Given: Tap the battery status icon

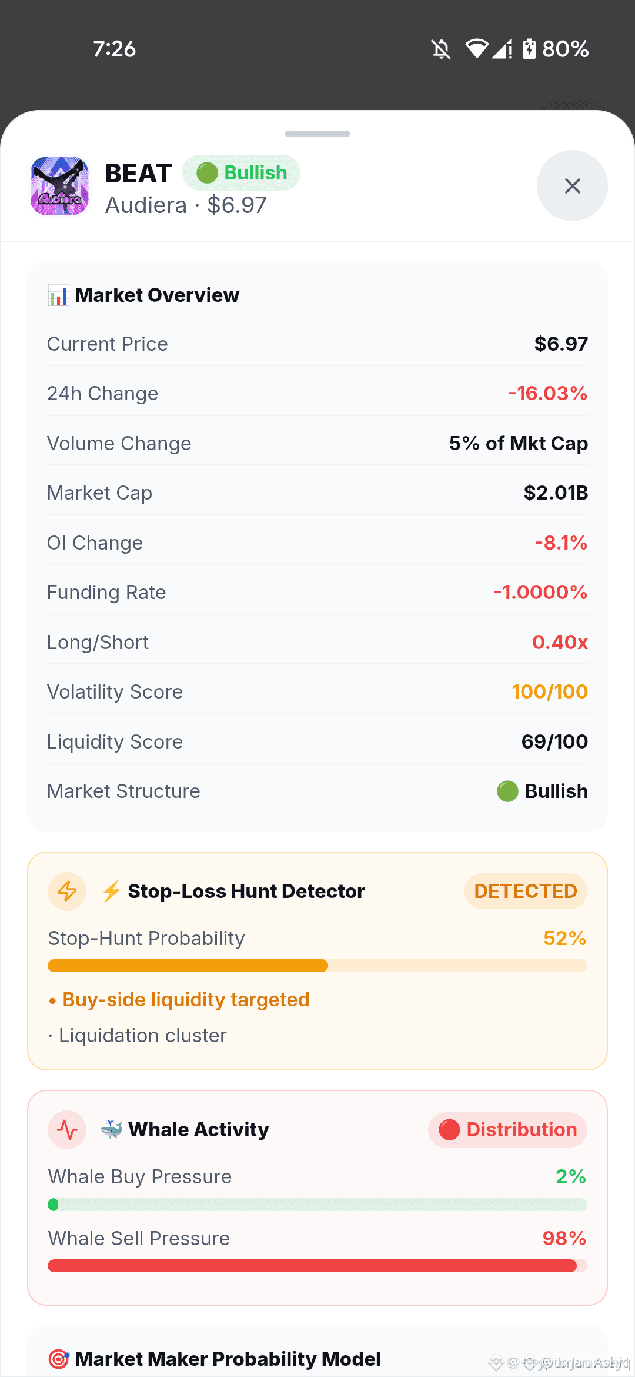Looking at the screenshot, I should click(x=529, y=49).
